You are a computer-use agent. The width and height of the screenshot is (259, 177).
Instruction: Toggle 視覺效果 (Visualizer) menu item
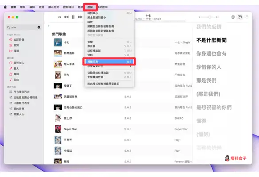pyautogui.click(x=109, y=62)
